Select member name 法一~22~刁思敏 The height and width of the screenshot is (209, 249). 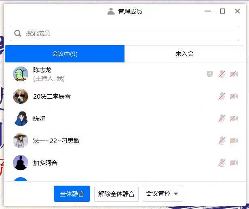56,141
